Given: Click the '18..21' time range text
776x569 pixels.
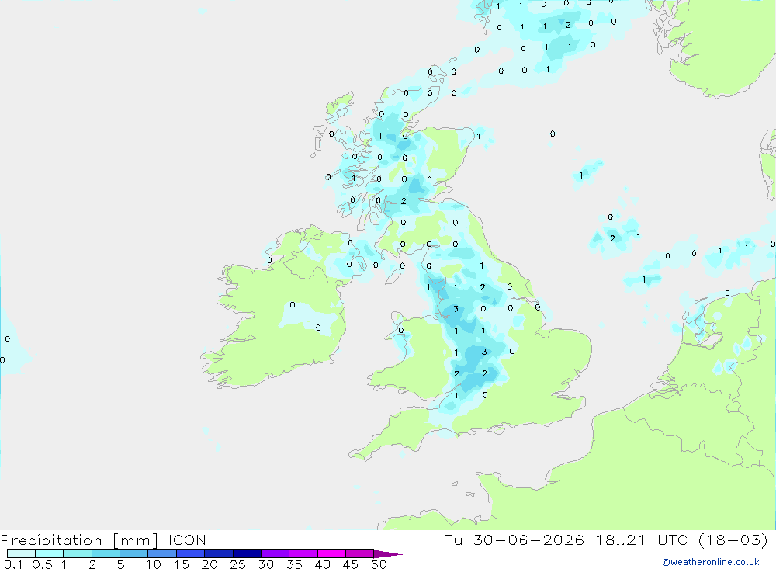Looking at the screenshot, I should click(621, 540).
